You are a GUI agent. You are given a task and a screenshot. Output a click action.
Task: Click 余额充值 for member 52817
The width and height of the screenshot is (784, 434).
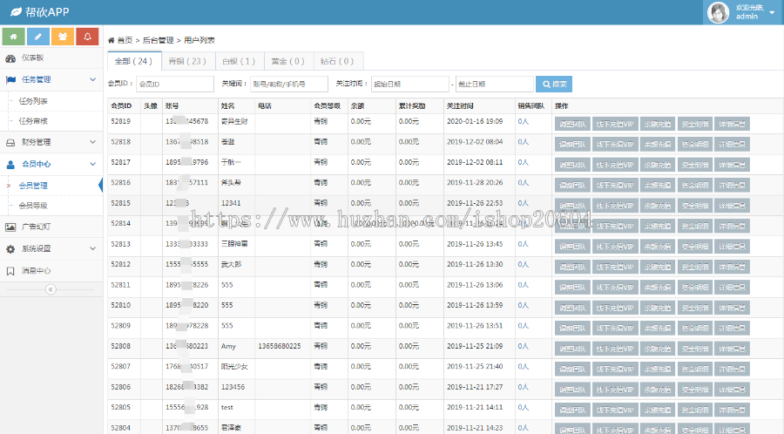[x=658, y=165]
